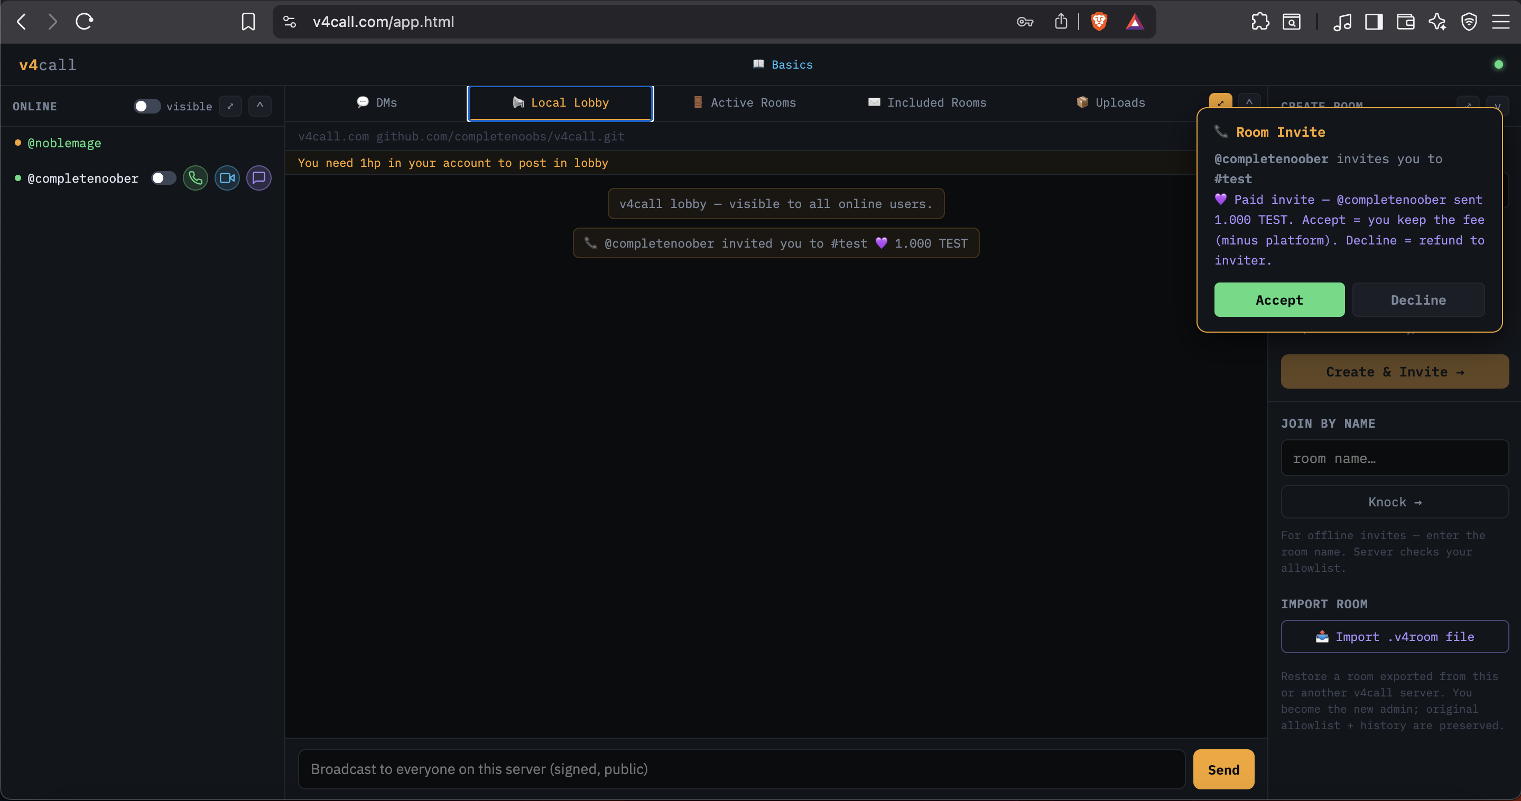Click the Knock button
Image resolution: width=1521 pixels, height=801 pixels.
(1395, 503)
